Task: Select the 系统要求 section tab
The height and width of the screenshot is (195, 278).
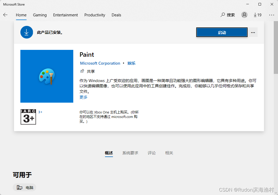Action: coord(130,153)
